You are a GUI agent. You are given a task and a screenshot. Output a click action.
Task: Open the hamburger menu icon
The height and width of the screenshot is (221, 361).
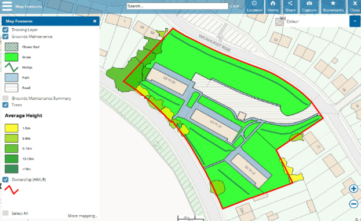[x=7, y=6]
